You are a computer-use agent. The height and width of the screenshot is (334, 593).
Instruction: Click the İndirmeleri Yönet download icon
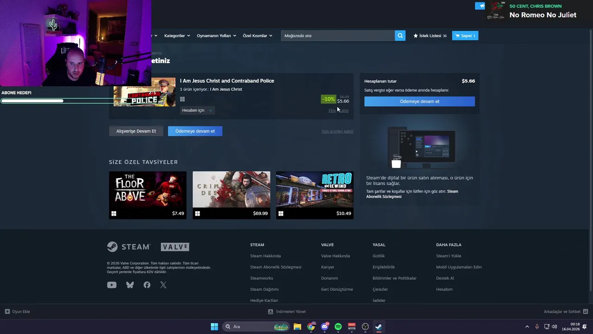pyautogui.click(x=271, y=312)
